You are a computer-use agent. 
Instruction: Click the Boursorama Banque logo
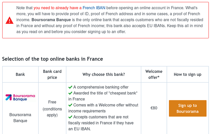(x=20, y=98)
